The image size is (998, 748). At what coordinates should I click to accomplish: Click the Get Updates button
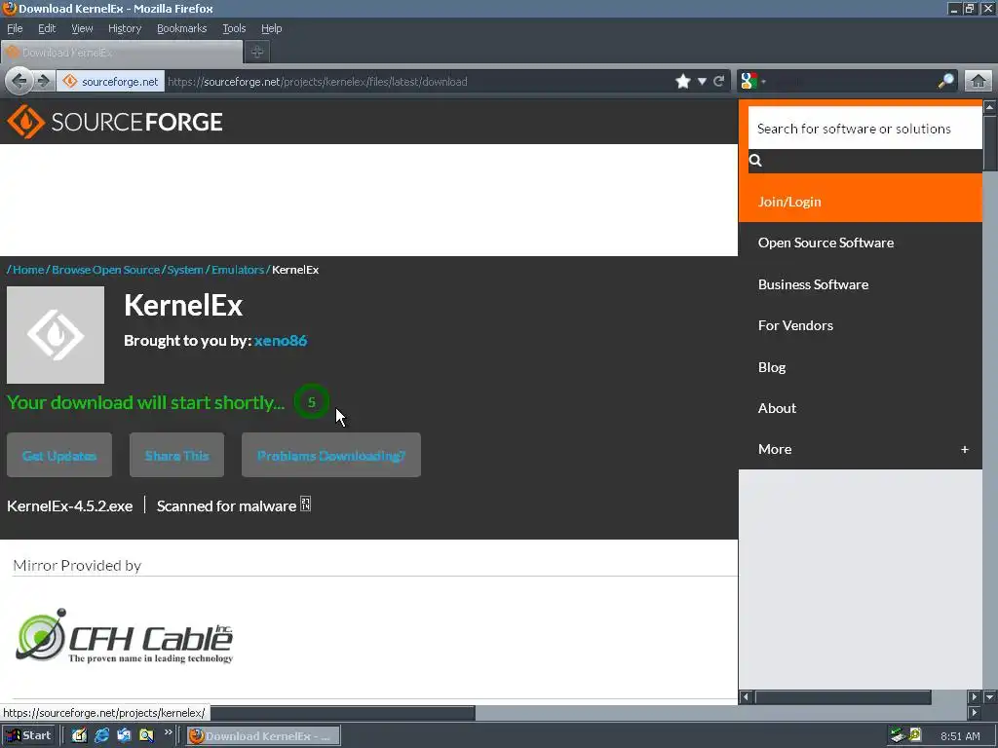click(59, 455)
